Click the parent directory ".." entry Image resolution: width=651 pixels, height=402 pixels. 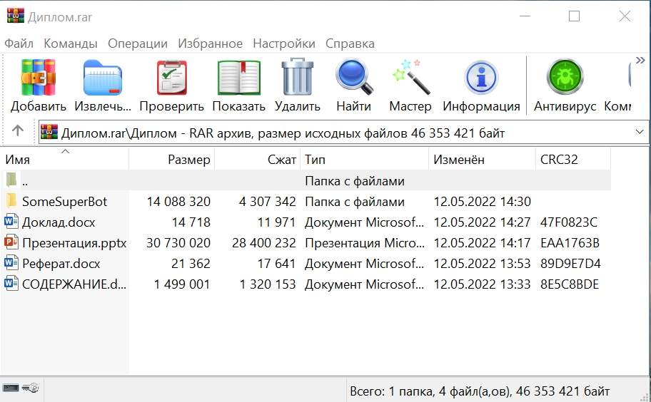(x=25, y=181)
